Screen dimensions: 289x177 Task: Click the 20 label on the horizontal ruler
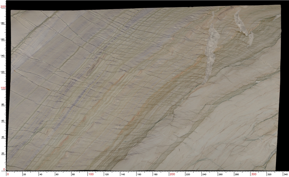point(25,174)
